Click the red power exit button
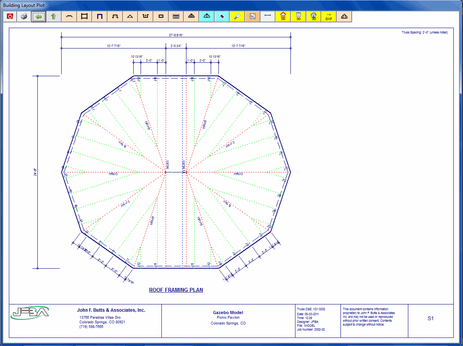 pos(10,17)
